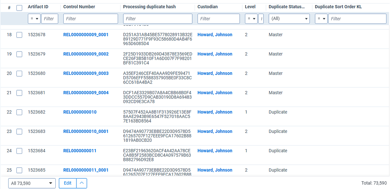Open Artifact ID filter operator dropdown
The image size is (390, 189).
click(34, 19)
